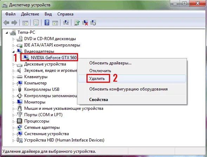The width and height of the screenshot is (207, 157).
Task: Click the IDE ATA/ATAPI контроллеры icon
Action: (x=20, y=45)
